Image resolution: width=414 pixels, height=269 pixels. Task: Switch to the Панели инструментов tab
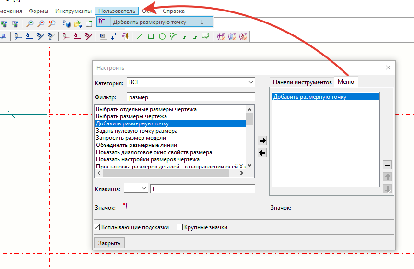(x=302, y=82)
